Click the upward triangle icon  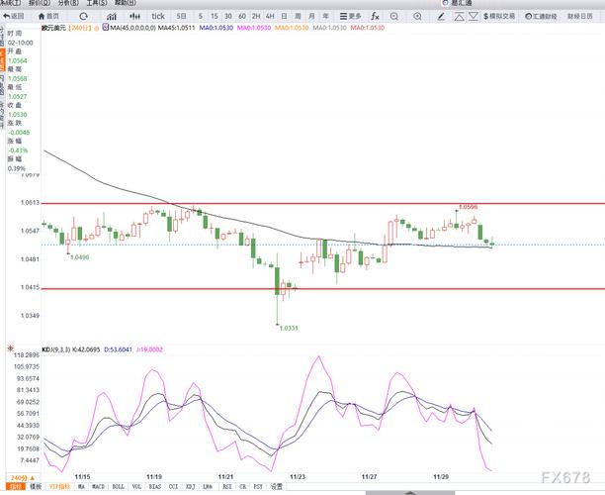point(459,16)
